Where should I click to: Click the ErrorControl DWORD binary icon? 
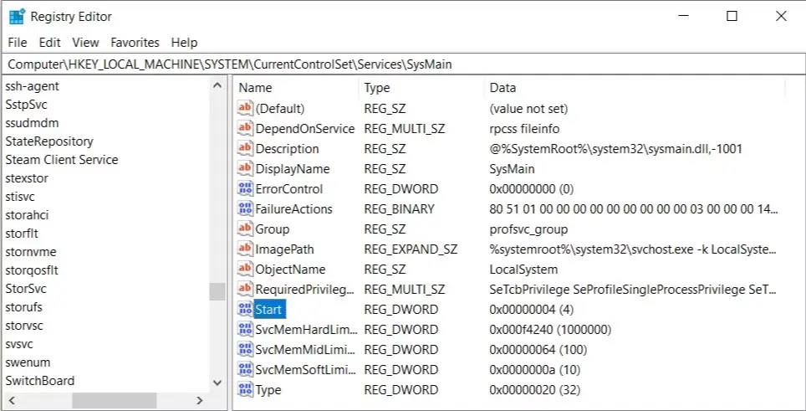tap(245, 189)
